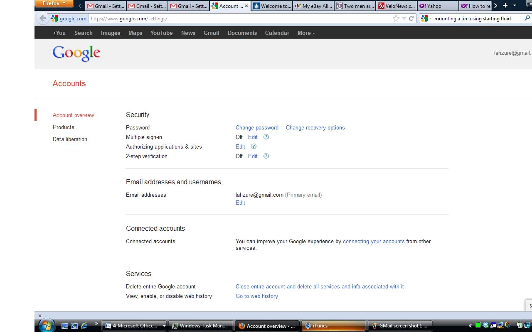Open Maps in the Google bar
Screen dimensions: 532x332
coord(135,33)
